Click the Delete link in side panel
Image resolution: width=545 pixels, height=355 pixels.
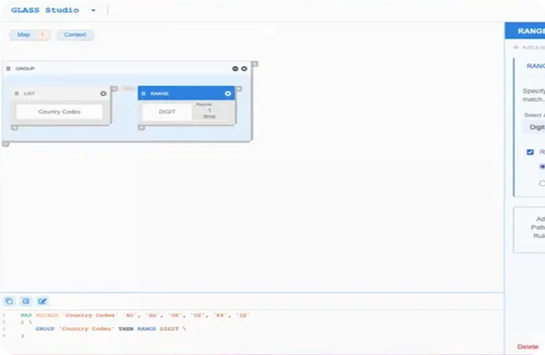pyautogui.click(x=528, y=347)
